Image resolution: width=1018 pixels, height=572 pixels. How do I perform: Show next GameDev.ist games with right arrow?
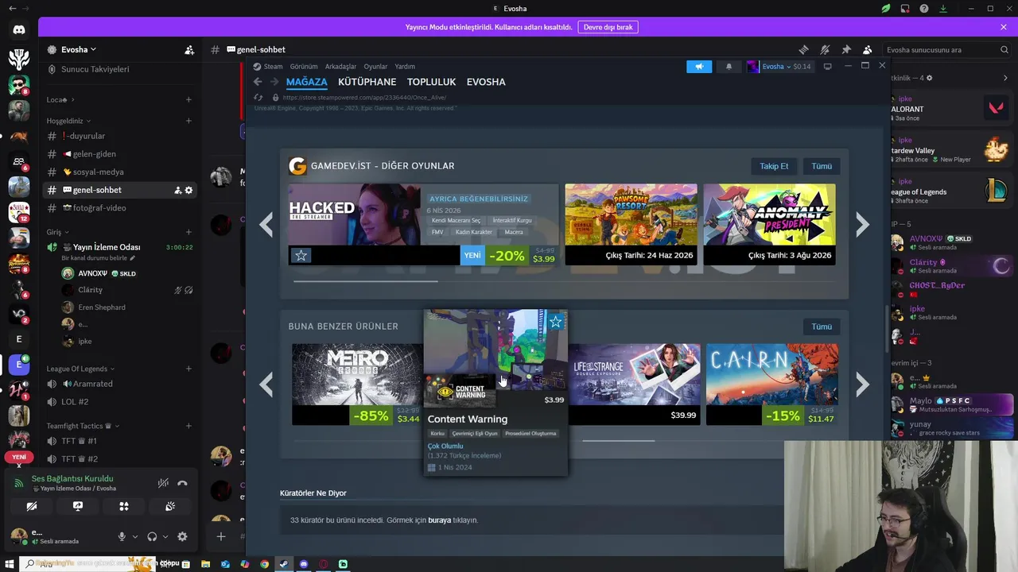coord(862,225)
